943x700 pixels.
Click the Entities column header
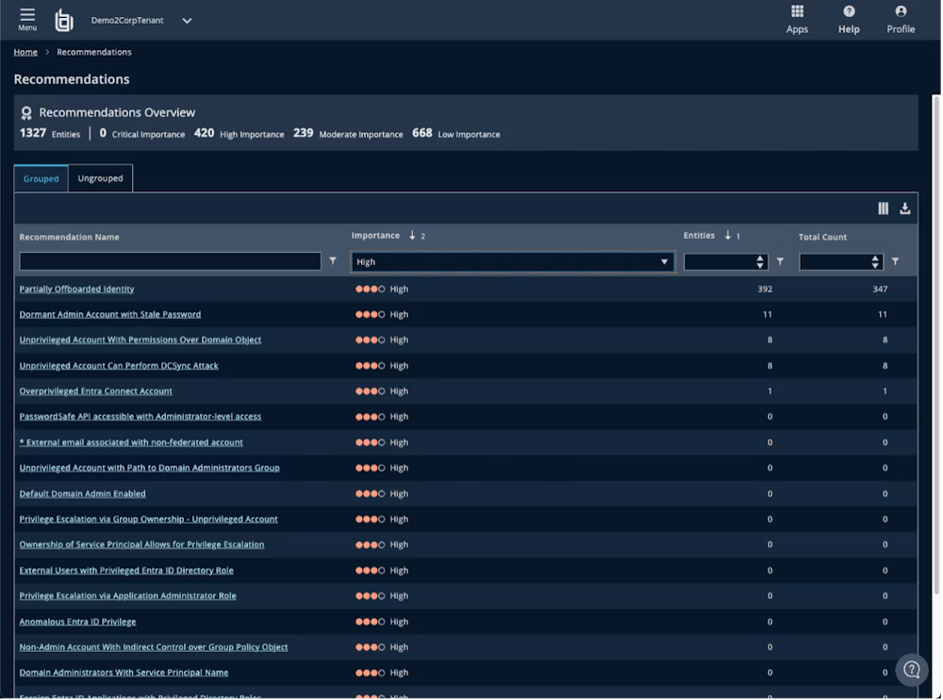(x=699, y=235)
